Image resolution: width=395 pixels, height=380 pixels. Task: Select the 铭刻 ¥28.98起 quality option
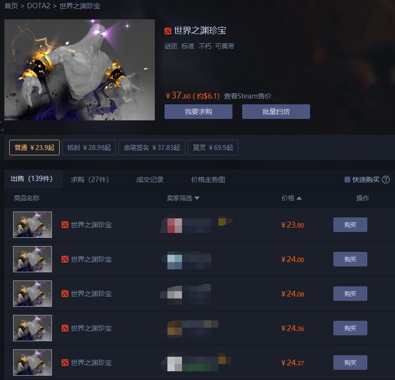pos(89,148)
